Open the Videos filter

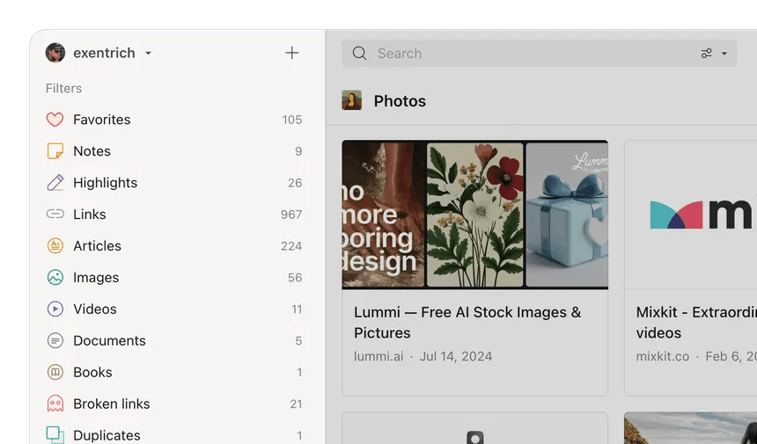point(173,309)
